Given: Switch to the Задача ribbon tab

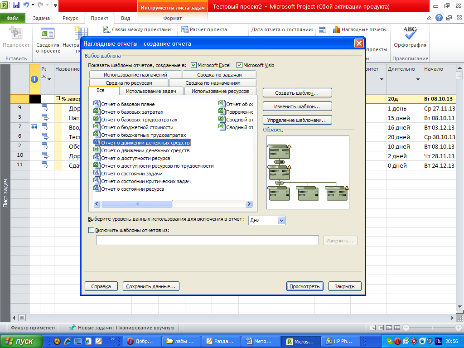Looking at the screenshot, I should click(41, 18).
